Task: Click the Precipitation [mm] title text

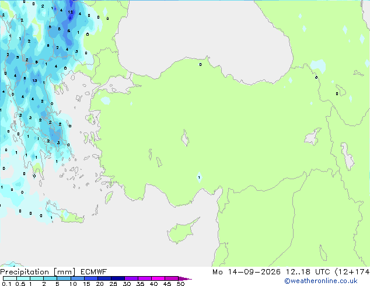Action: (x=37, y=272)
